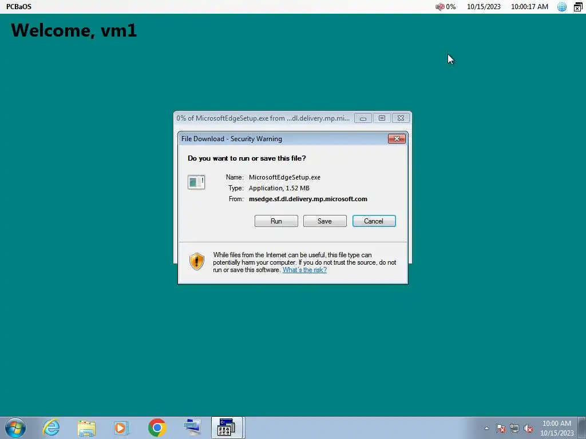This screenshot has height=439, width=586.
Task: Click the "0% of MicrosoftEdgeSetup.exe" window title
Action: (x=263, y=118)
